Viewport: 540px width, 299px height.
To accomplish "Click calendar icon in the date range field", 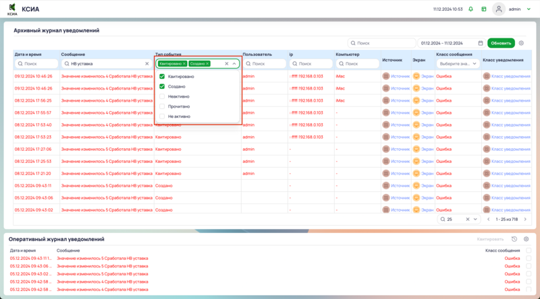I will (x=480, y=43).
